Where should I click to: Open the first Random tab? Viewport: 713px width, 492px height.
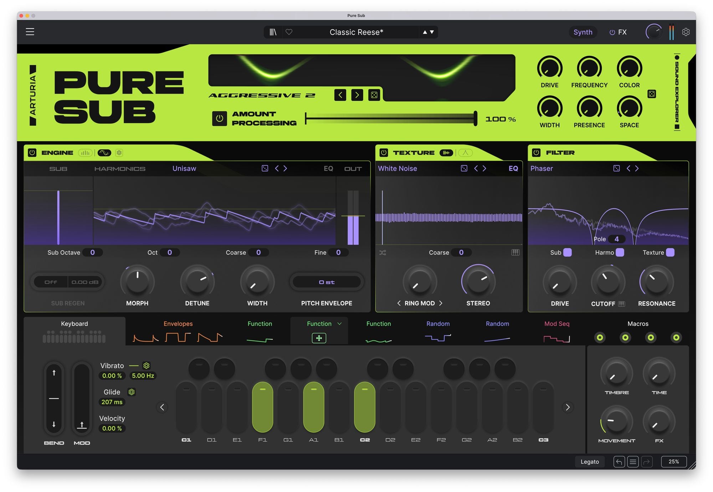tap(438, 331)
